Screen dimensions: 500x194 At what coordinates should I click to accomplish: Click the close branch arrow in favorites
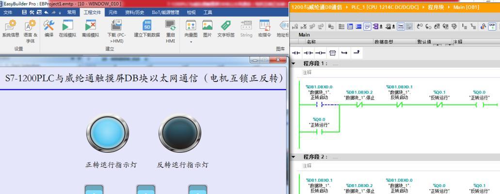tap(356, 53)
